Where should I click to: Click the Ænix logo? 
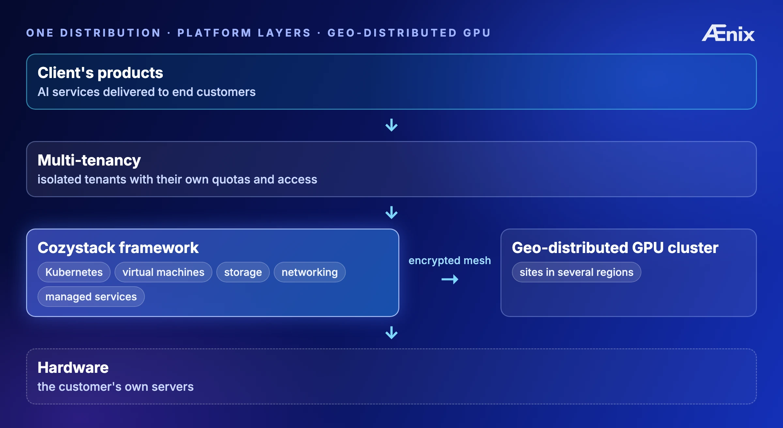coord(728,33)
